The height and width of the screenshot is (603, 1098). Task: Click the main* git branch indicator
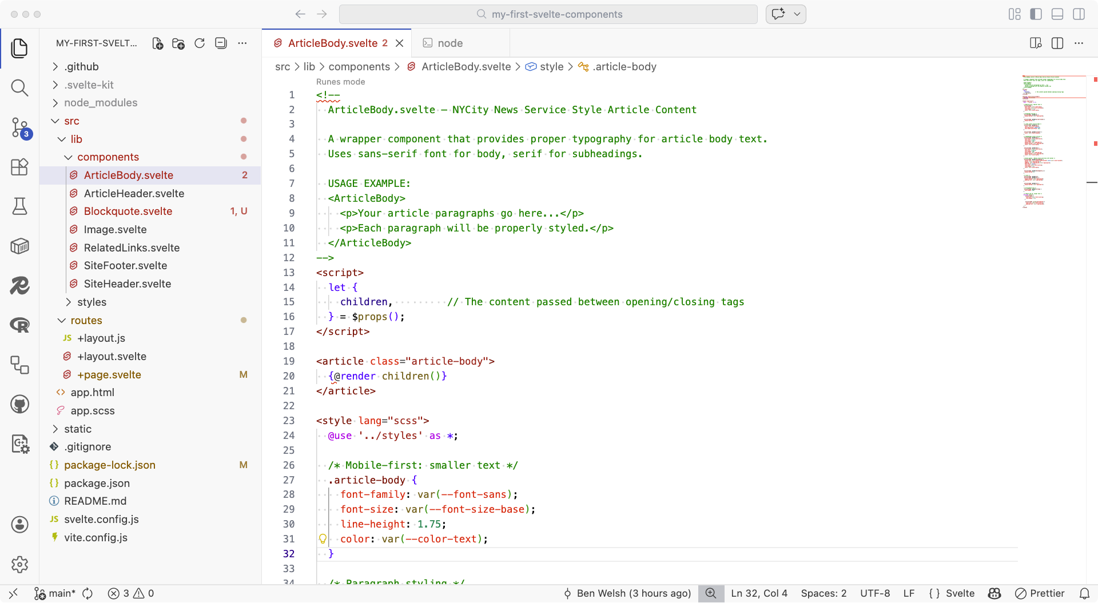pyautogui.click(x=55, y=594)
